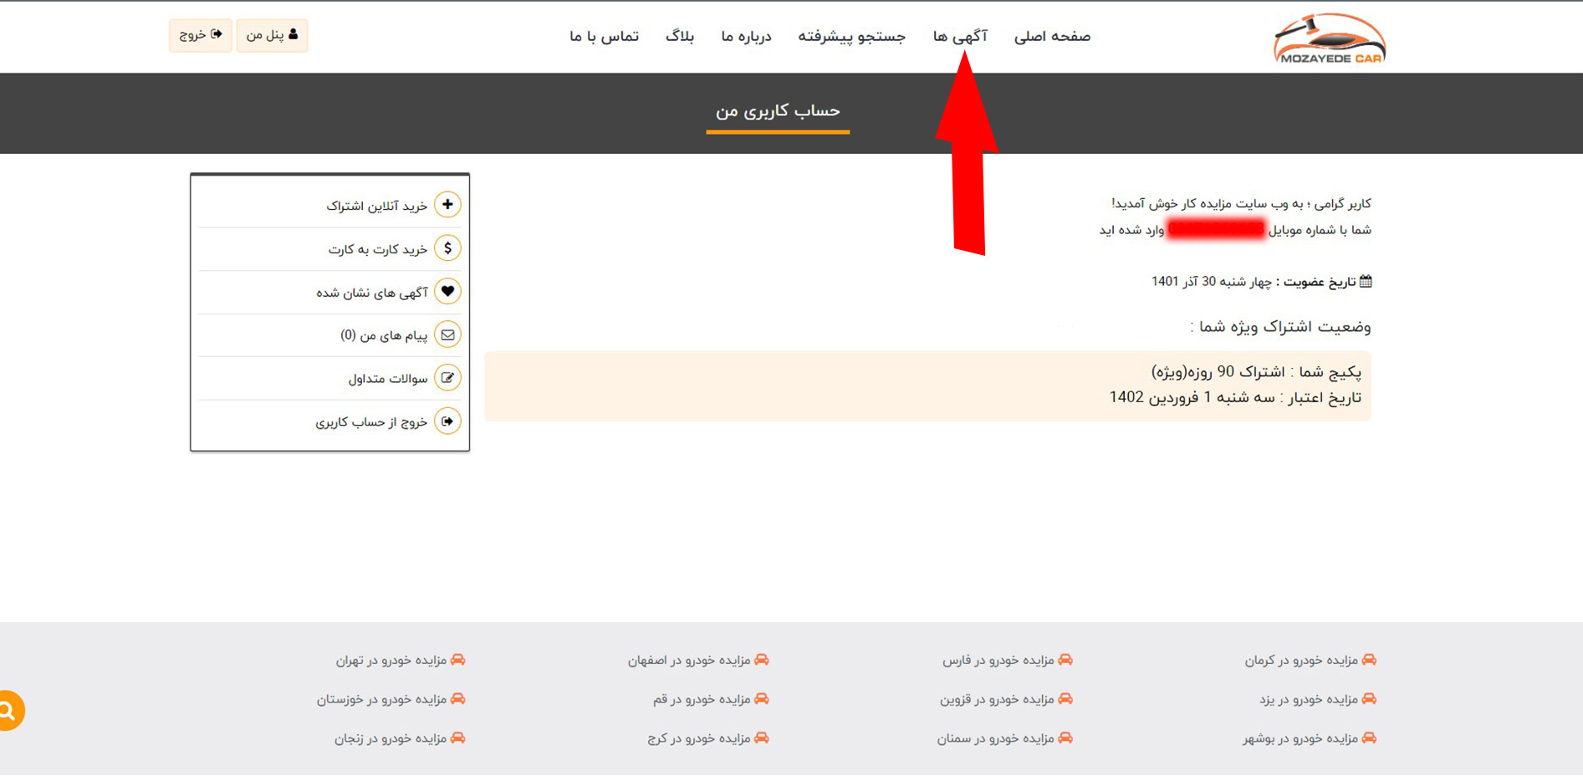The height and width of the screenshot is (776, 1583).
Task: Click the calendar icon beside membership date
Action: point(1366,281)
